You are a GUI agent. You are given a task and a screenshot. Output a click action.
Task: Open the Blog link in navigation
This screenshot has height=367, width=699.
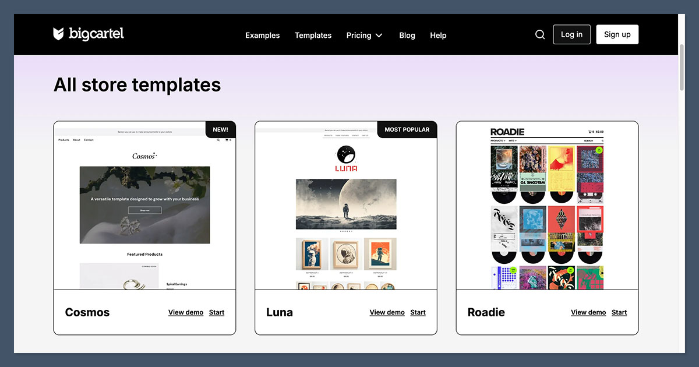pyautogui.click(x=407, y=36)
